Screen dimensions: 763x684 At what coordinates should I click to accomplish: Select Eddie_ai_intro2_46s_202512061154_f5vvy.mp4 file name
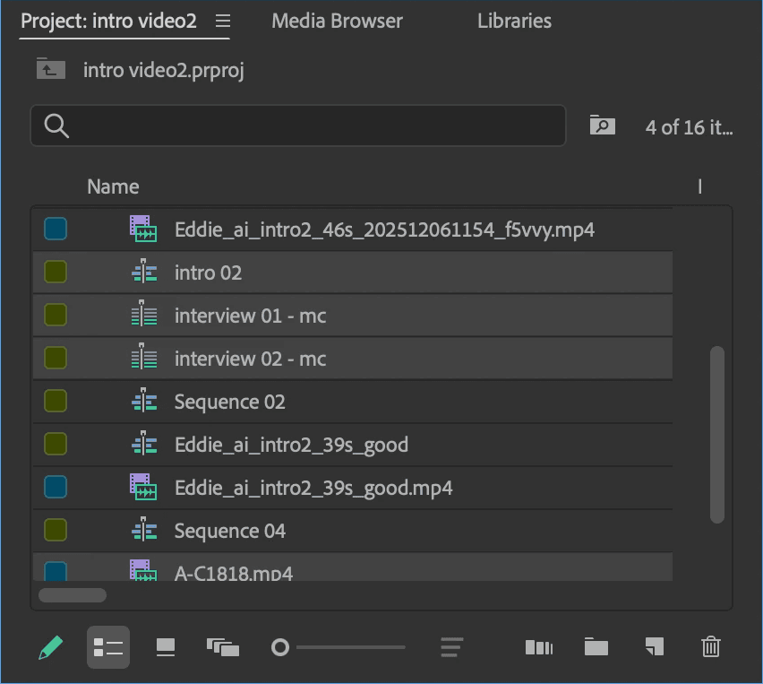(384, 229)
